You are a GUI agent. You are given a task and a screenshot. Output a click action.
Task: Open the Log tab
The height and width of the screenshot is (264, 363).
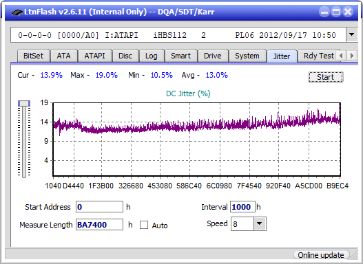(152, 56)
